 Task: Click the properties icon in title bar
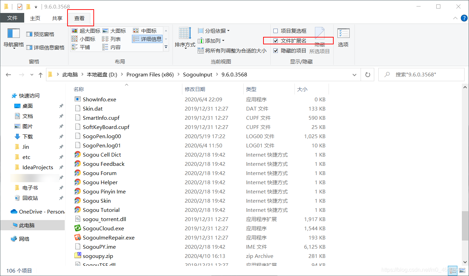[19, 6]
